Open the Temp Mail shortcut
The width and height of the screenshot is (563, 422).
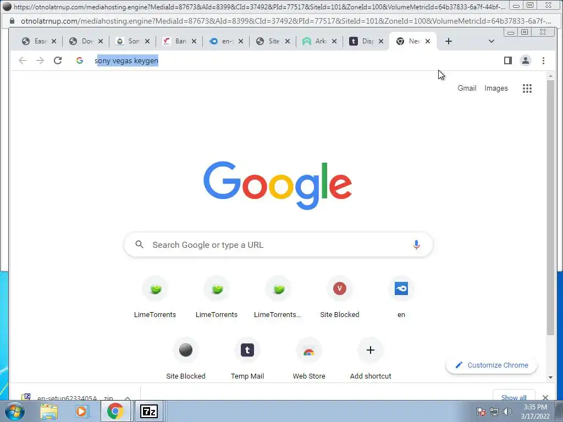(x=247, y=359)
